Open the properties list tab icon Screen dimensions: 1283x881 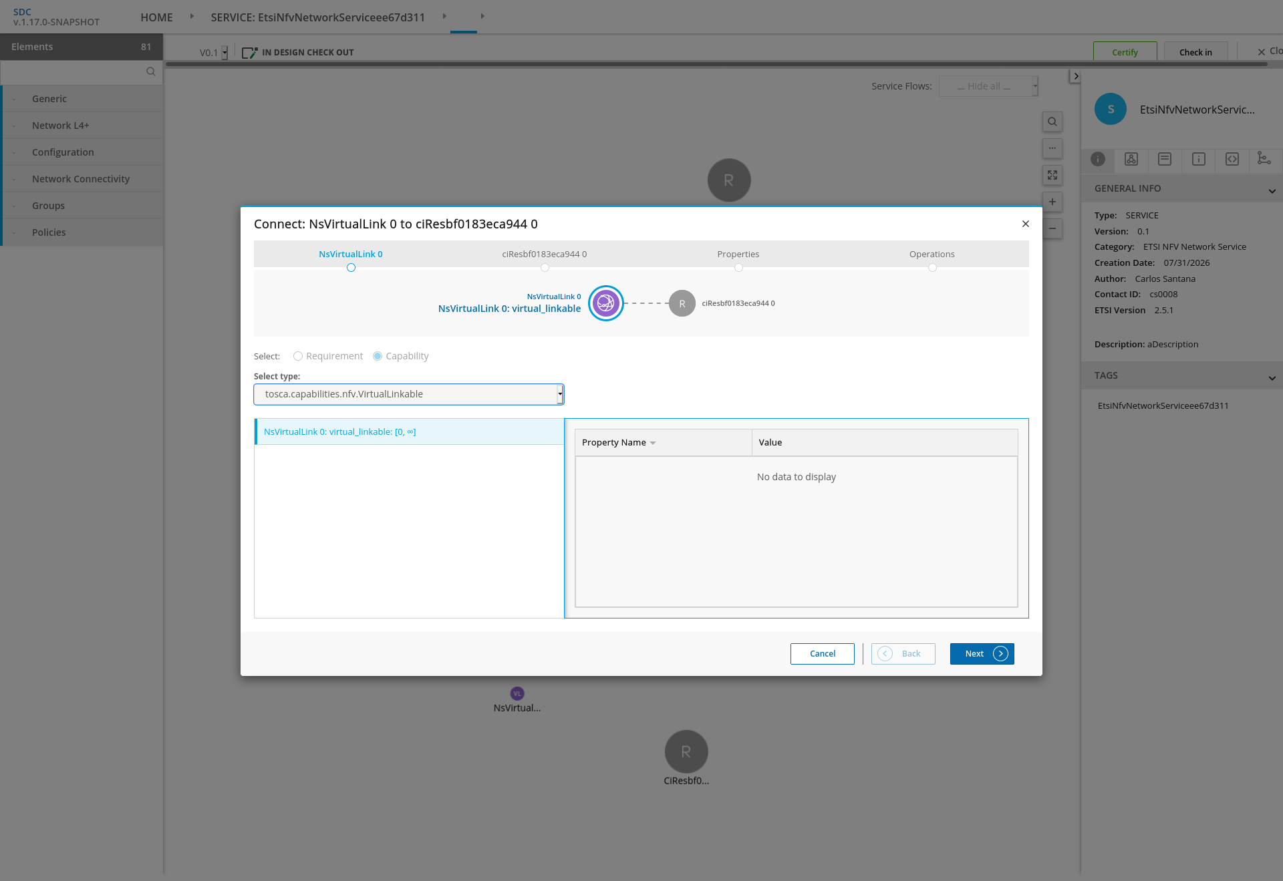click(x=1165, y=159)
